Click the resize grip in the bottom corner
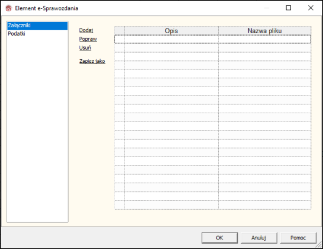Image resolution: width=323 pixels, height=249 pixels. coord(319,245)
